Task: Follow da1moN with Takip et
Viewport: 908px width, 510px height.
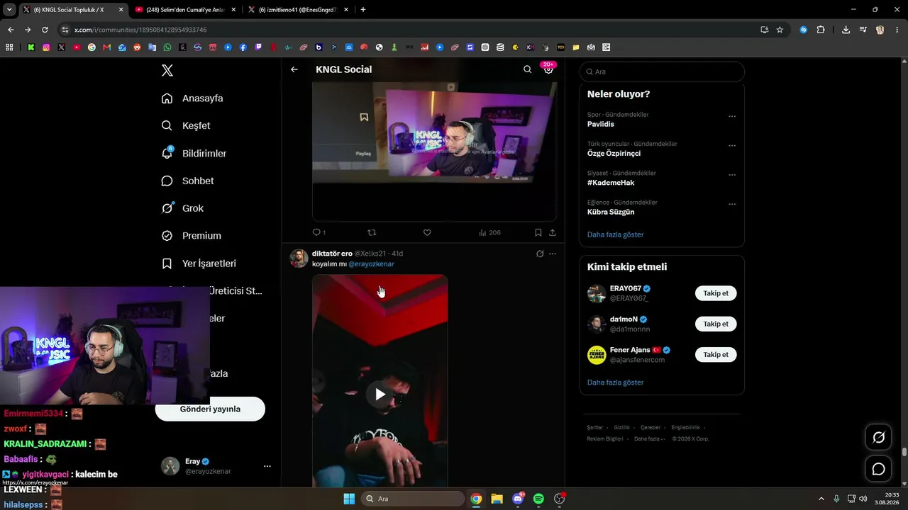Action: point(716,324)
